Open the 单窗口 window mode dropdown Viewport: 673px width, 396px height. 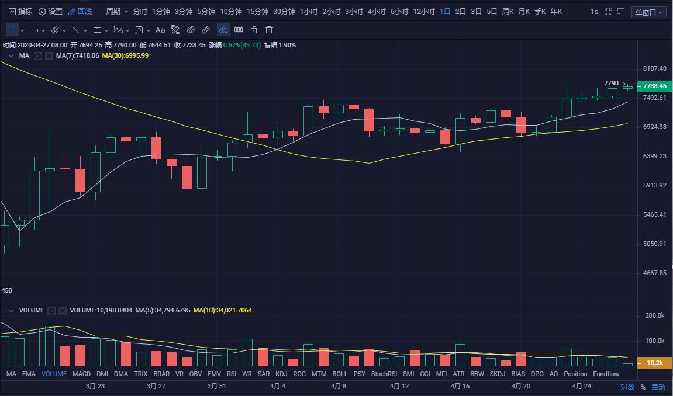(x=648, y=11)
